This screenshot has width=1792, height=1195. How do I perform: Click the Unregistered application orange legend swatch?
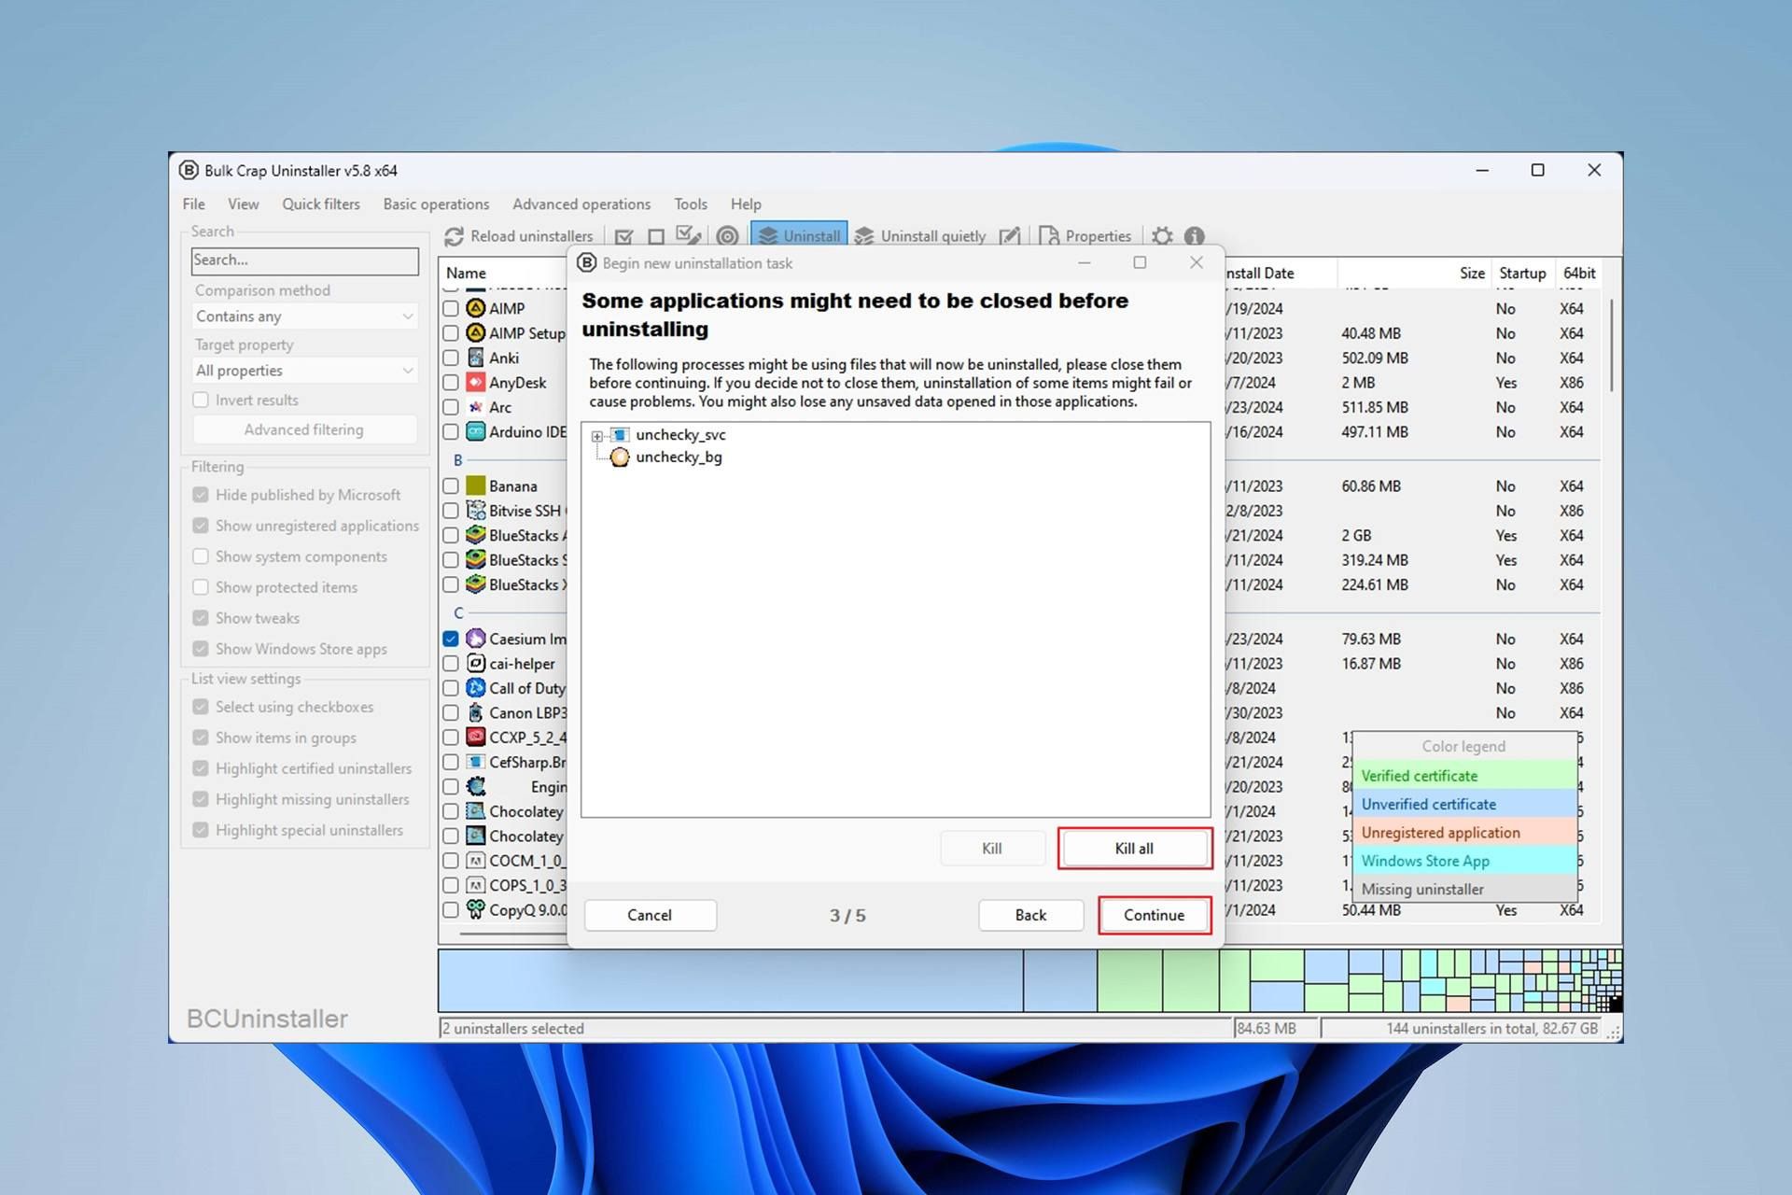pyautogui.click(x=1464, y=833)
